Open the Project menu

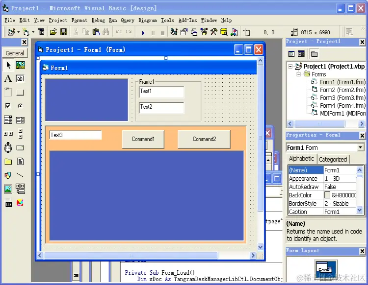[x=58, y=21]
